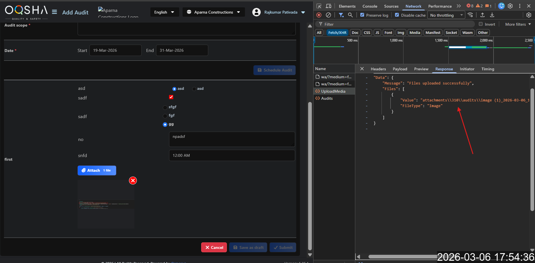Toggle the device toolbar icon in DevTools
Screen dimensions: 535x263
click(328, 6)
